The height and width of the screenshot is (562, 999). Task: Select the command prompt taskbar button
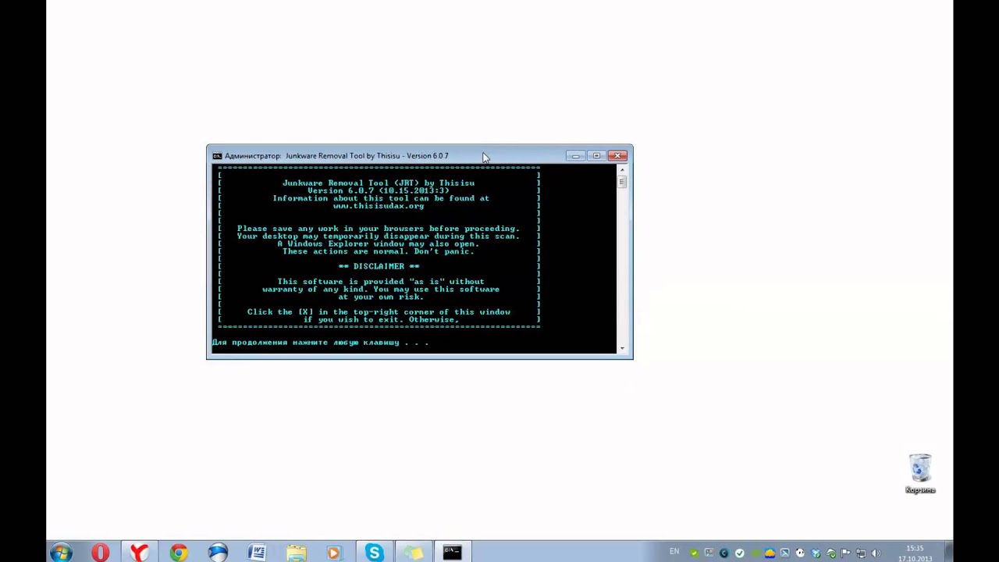click(x=452, y=553)
